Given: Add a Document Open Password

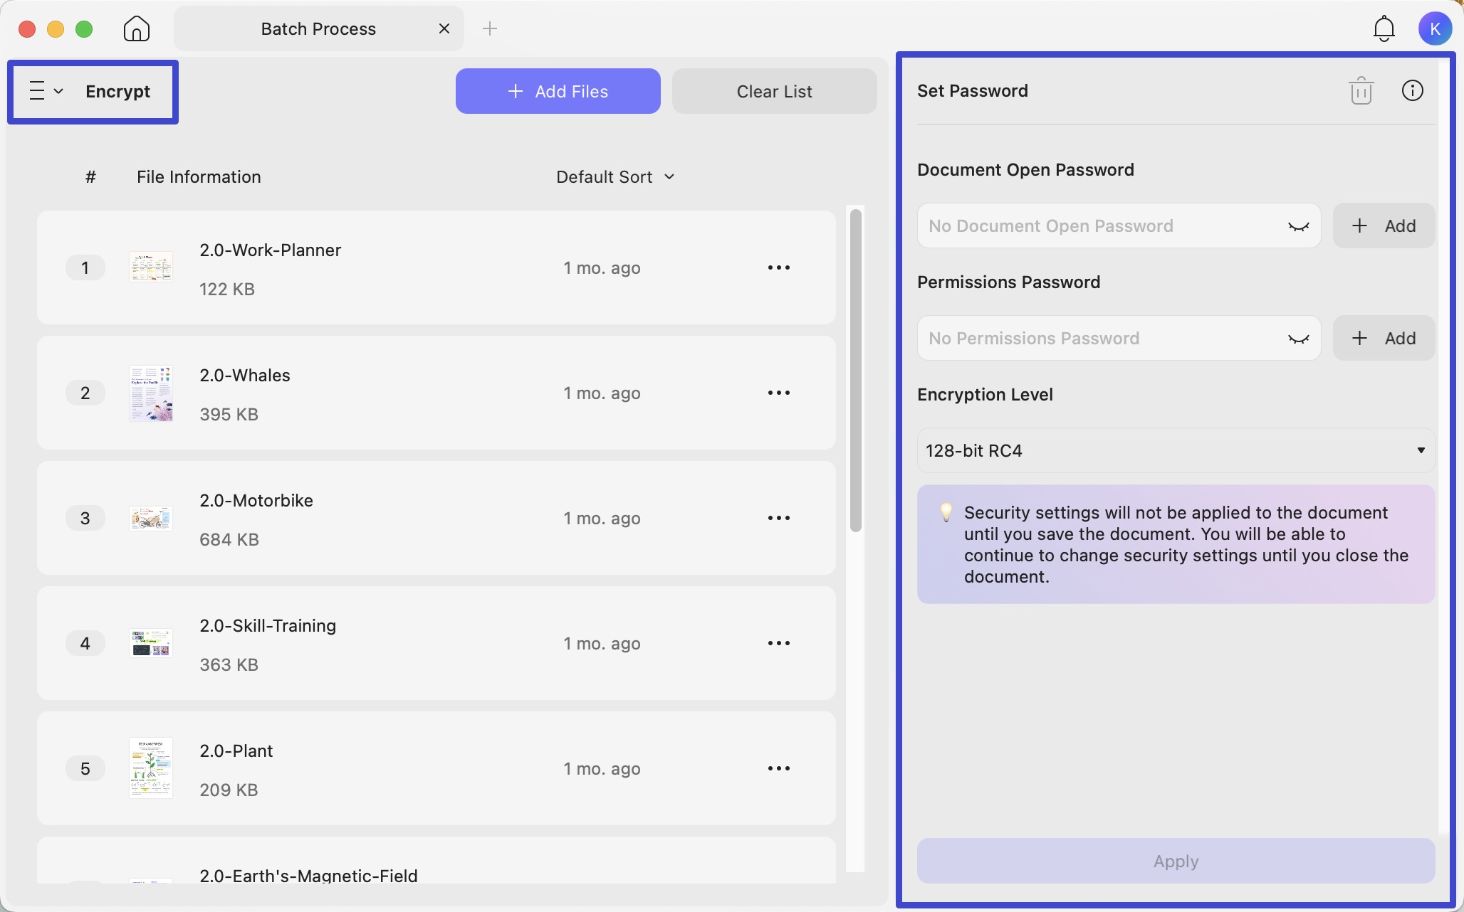Looking at the screenshot, I should click(1384, 226).
